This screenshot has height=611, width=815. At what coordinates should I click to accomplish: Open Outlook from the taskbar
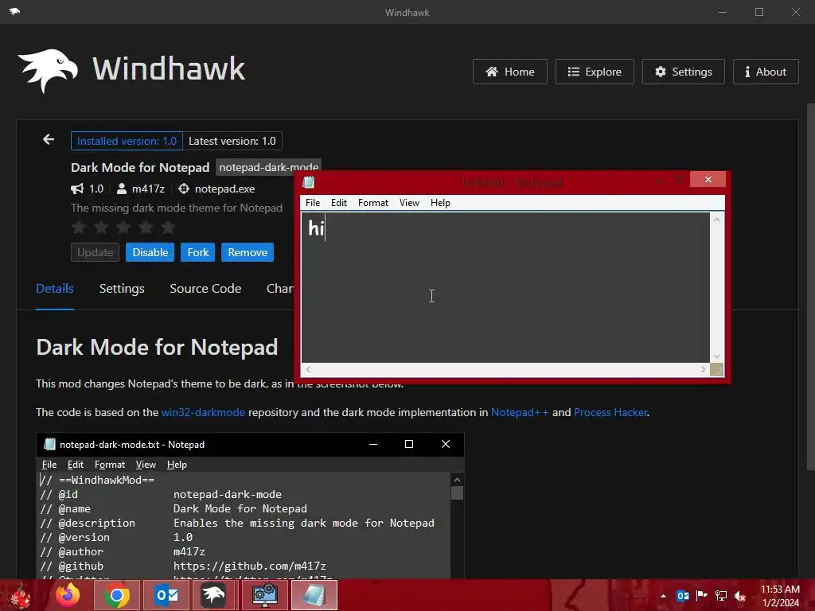tap(166, 595)
